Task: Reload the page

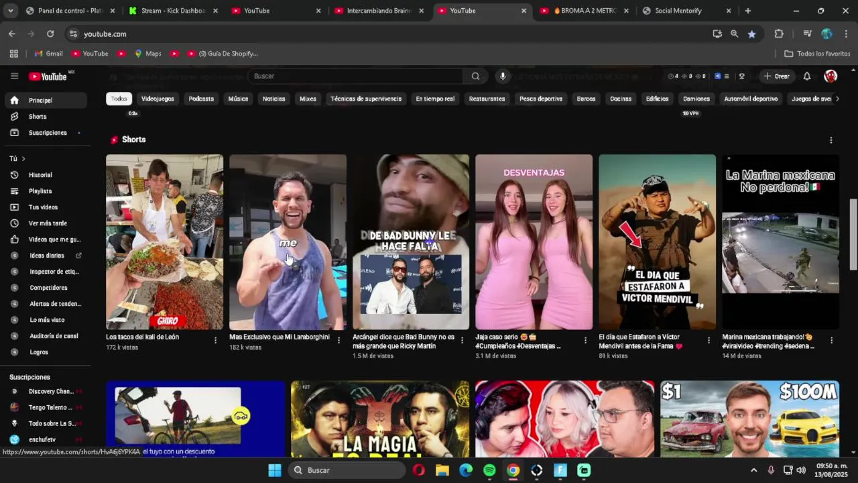Action: click(50, 34)
